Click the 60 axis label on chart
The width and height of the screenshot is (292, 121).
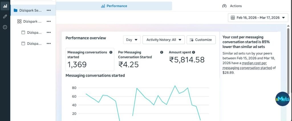click(x=74, y=96)
